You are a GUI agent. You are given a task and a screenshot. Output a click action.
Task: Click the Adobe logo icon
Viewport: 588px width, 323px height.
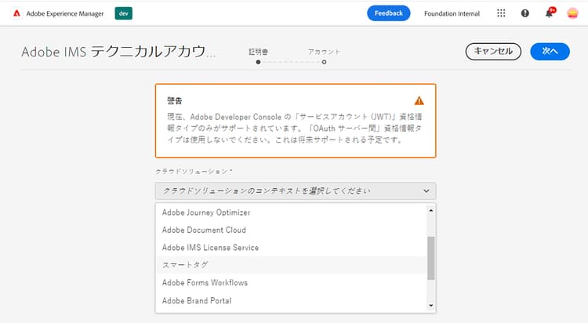pos(16,13)
